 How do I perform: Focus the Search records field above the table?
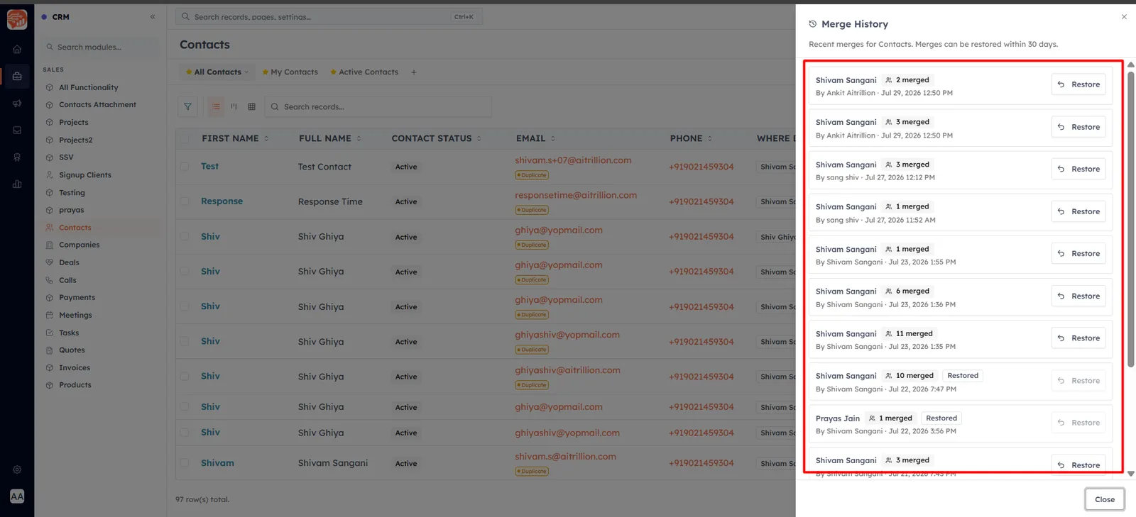(x=378, y=106)
